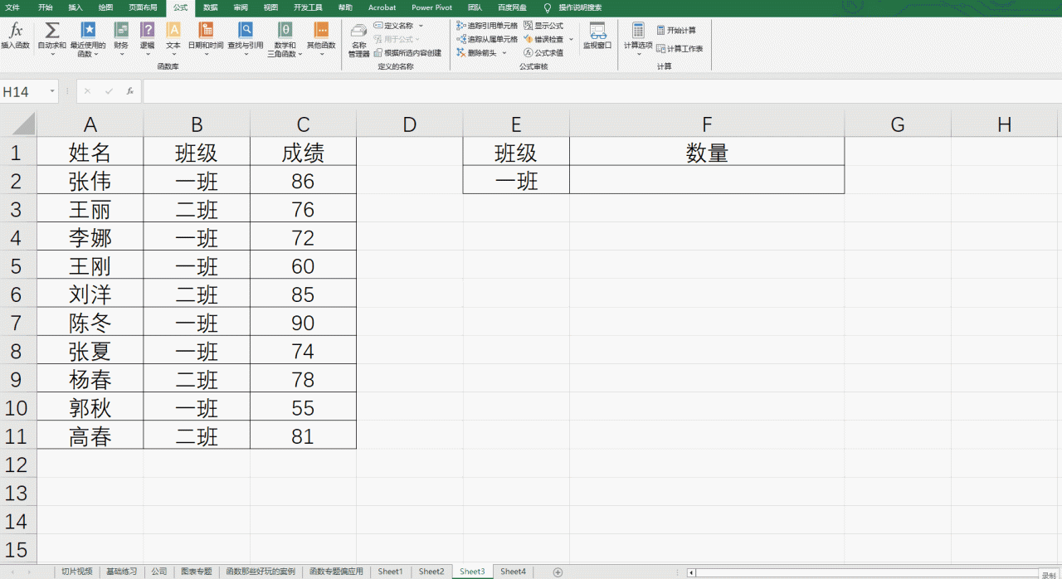Image resolution: width=1062 pixels, height=579 pixels.
Task: Select the cell containing 张伟
Action: coord(90,181)
